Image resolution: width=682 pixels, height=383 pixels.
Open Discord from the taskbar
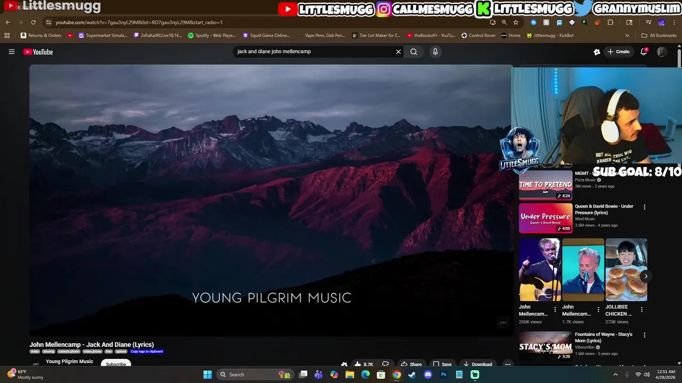click(x=427, y=374)
